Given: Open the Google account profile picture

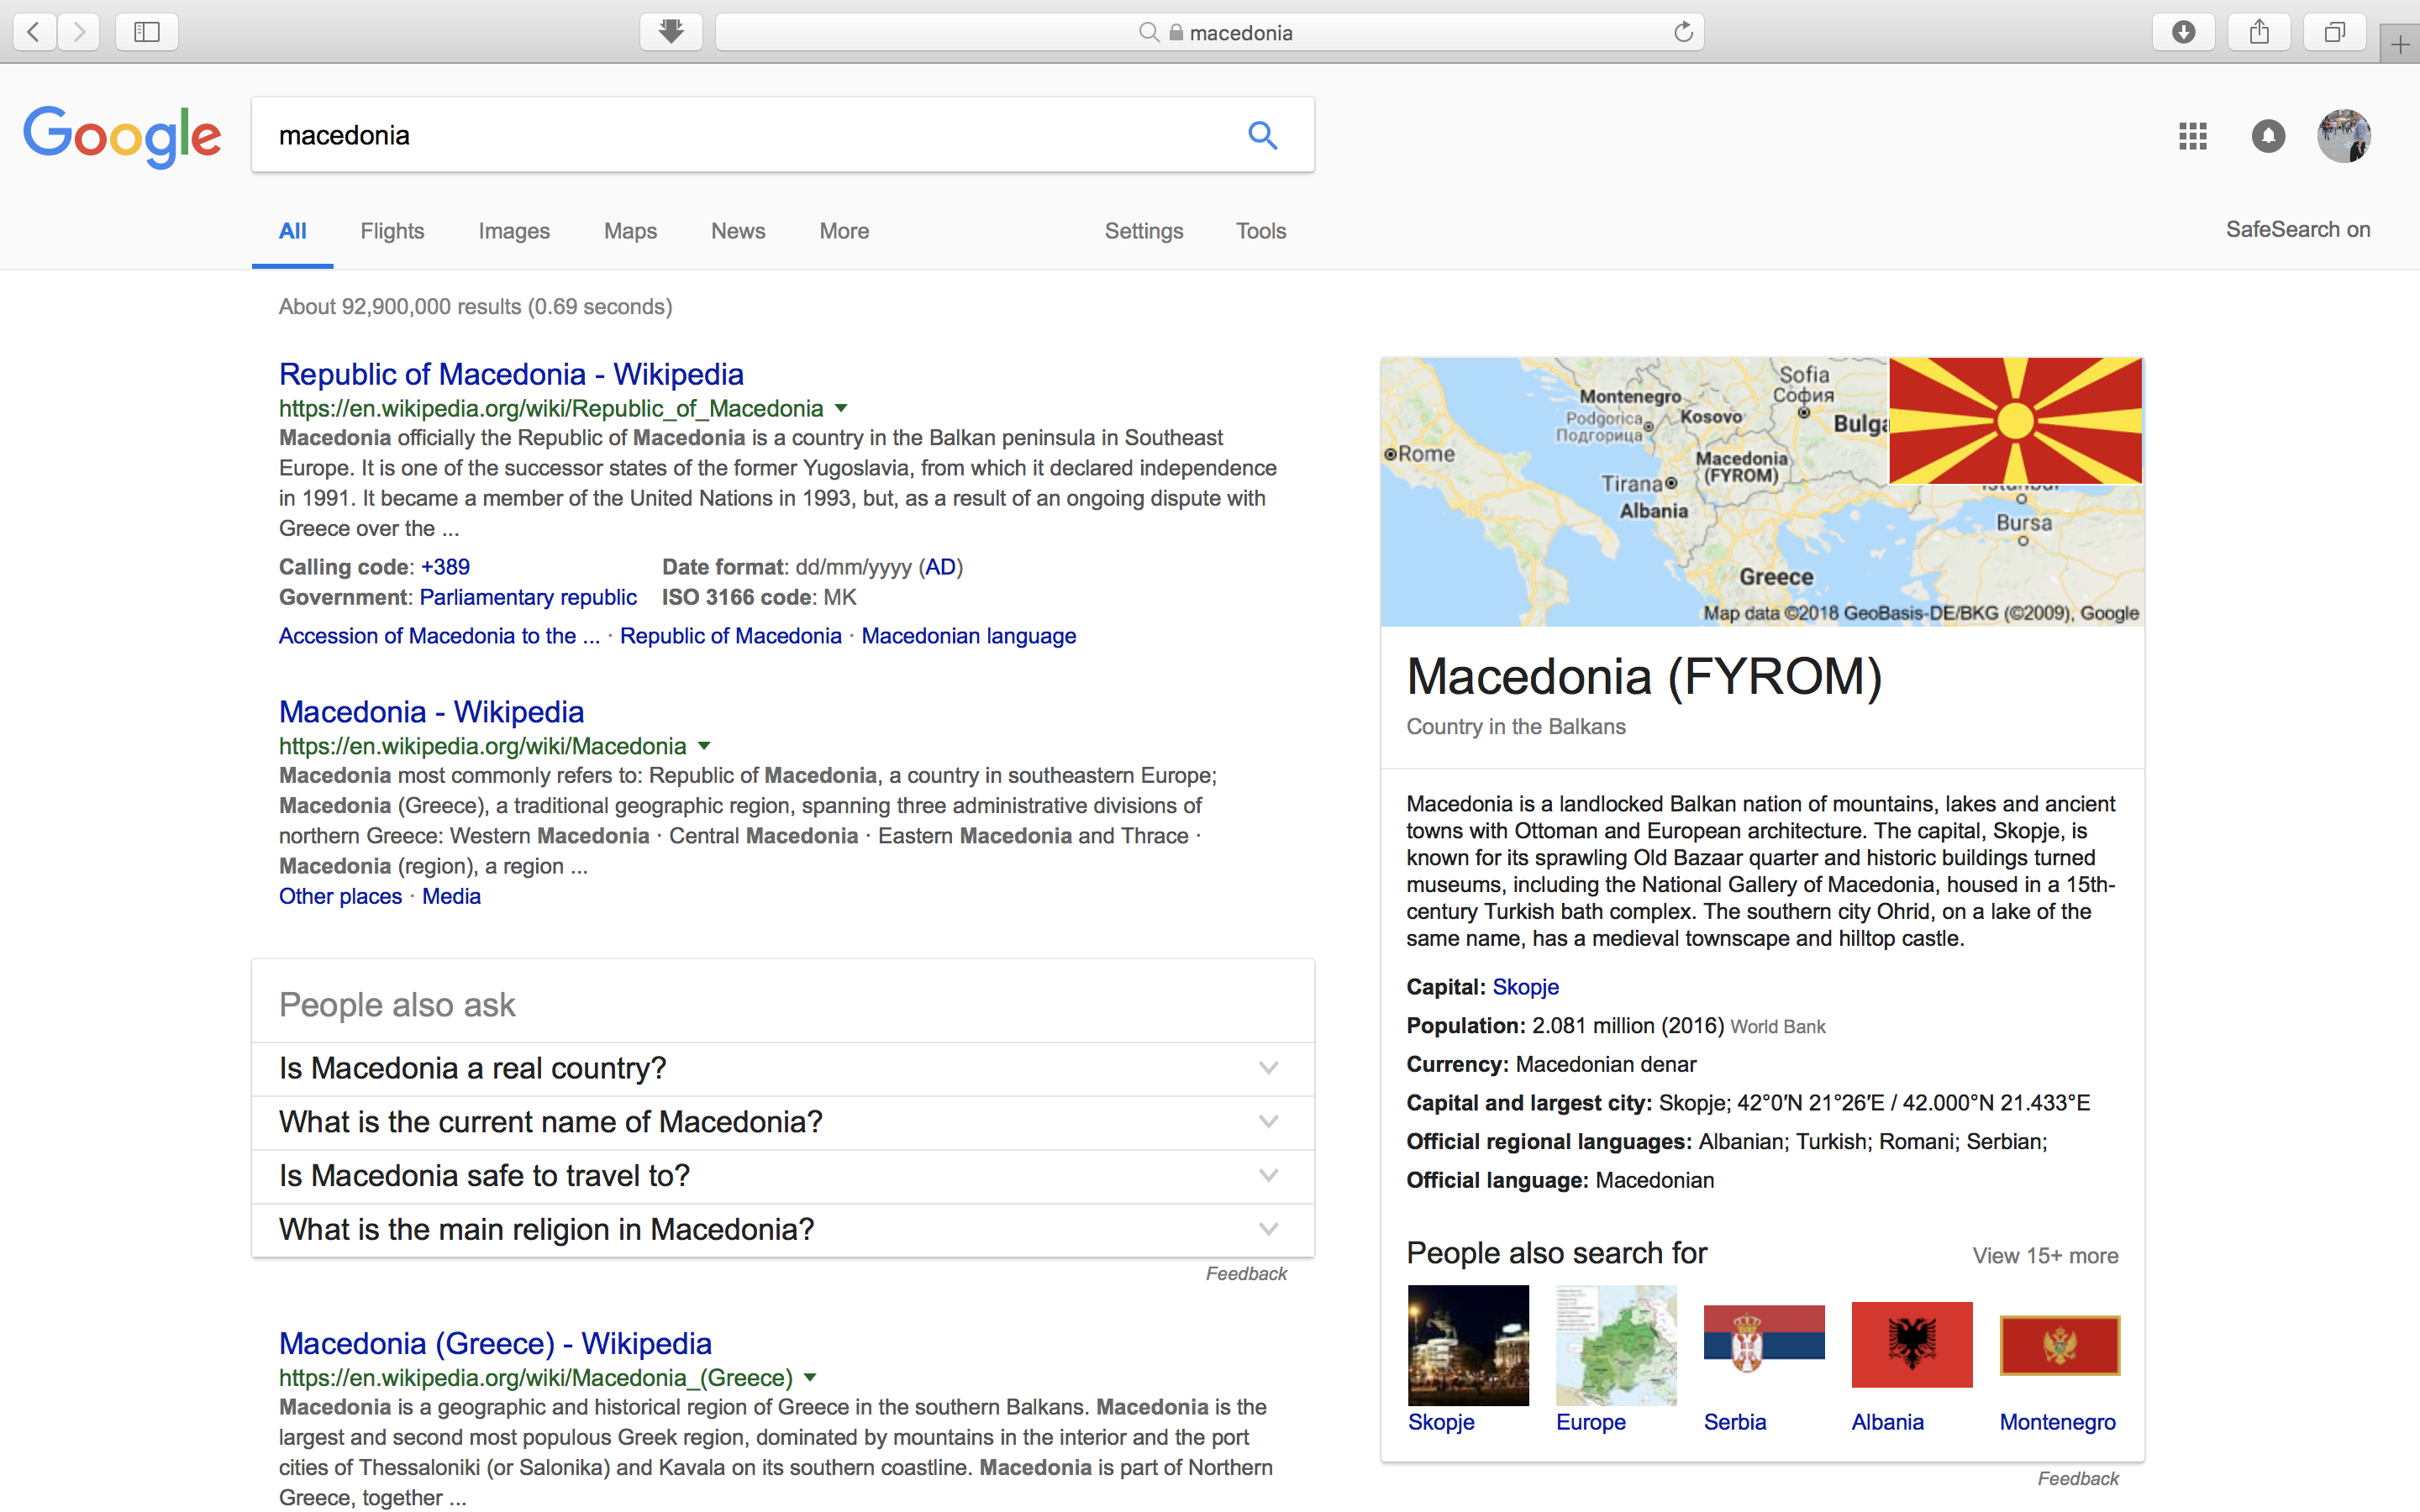Looking at the screenshot, I should pos(2344,136).
